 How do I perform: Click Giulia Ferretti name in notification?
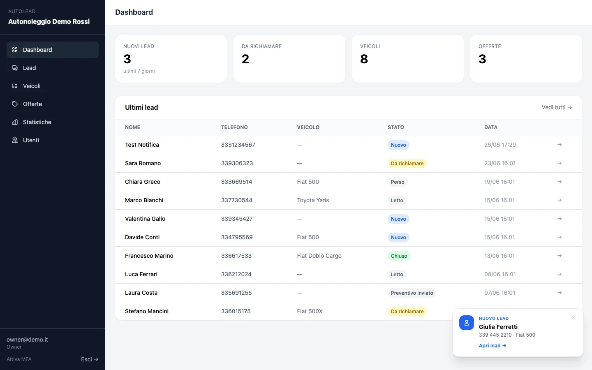pyautogui.click(x=498, y=327)
